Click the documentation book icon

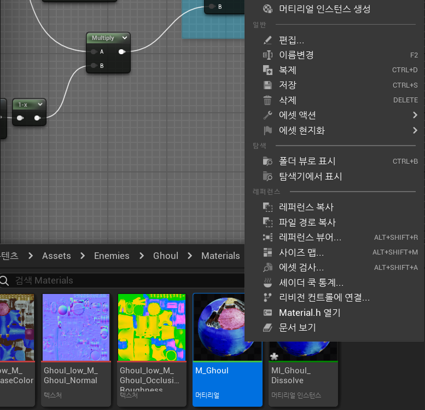point(267,327)
